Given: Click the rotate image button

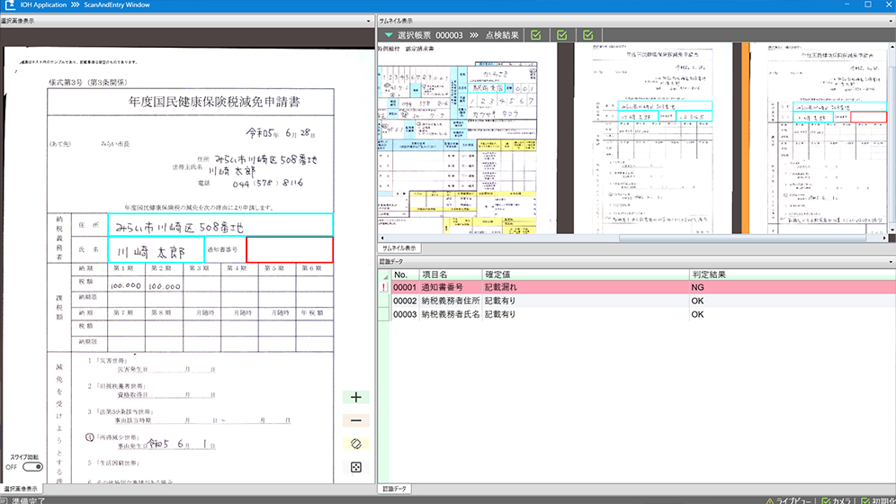Looking at the screenshot, I should point(356,444).
